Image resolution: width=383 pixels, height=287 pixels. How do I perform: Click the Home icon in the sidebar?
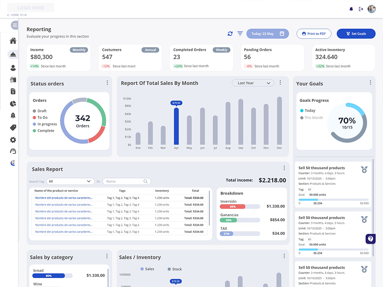tap(13, 41)
